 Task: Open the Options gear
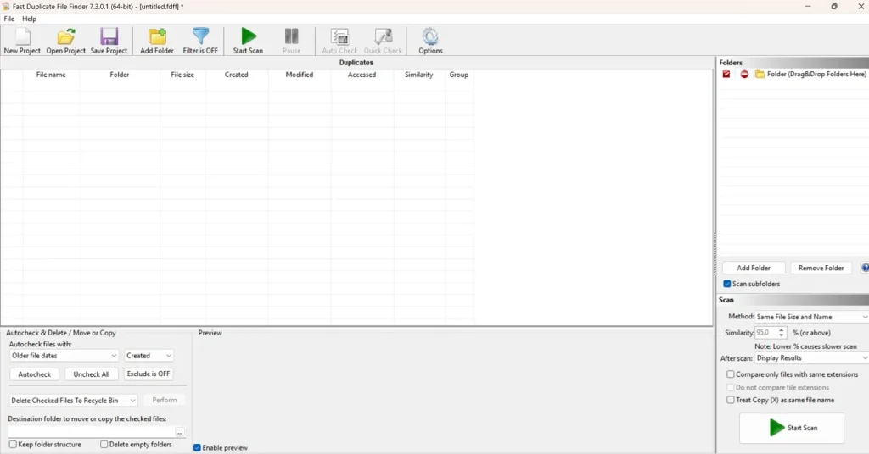click(x=430, y=41)
